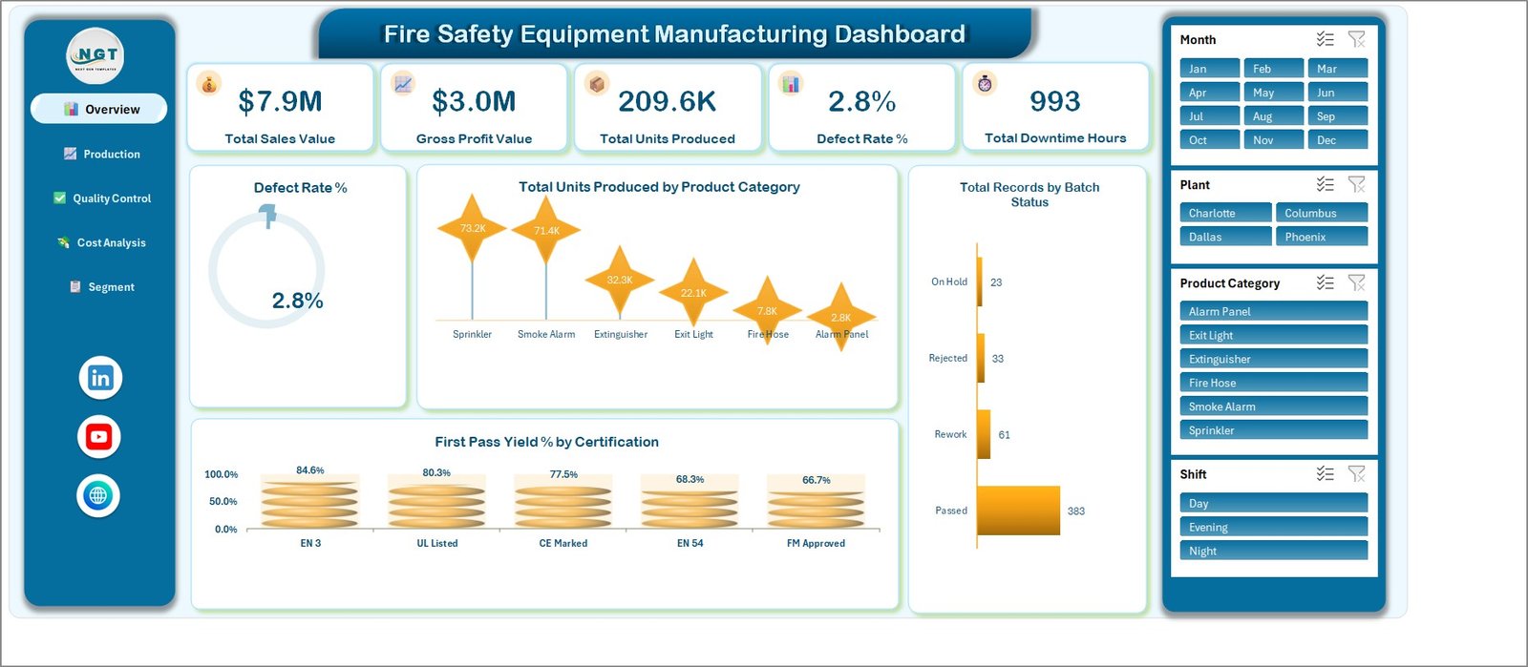Open the YouTube icon link
Viewport: 1528px width, 667px height.
pyautogui.click(x=99, y=437)
